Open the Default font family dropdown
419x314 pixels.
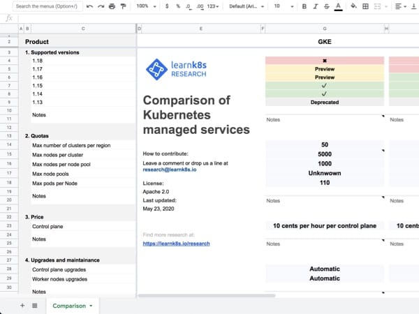[x=247, y=6]
